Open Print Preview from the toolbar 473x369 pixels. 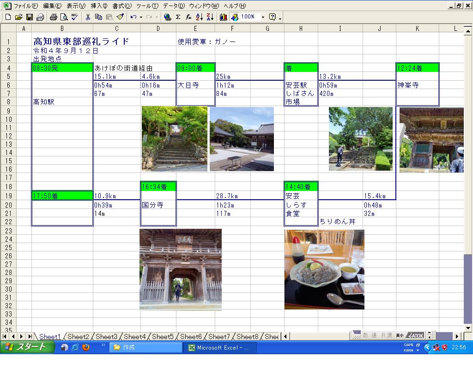click(64, 17)
